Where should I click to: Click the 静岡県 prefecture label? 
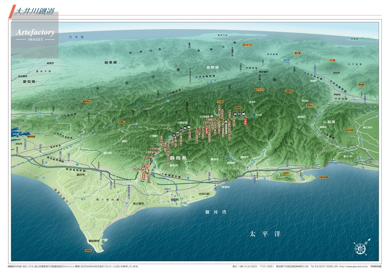pos(178,158)
